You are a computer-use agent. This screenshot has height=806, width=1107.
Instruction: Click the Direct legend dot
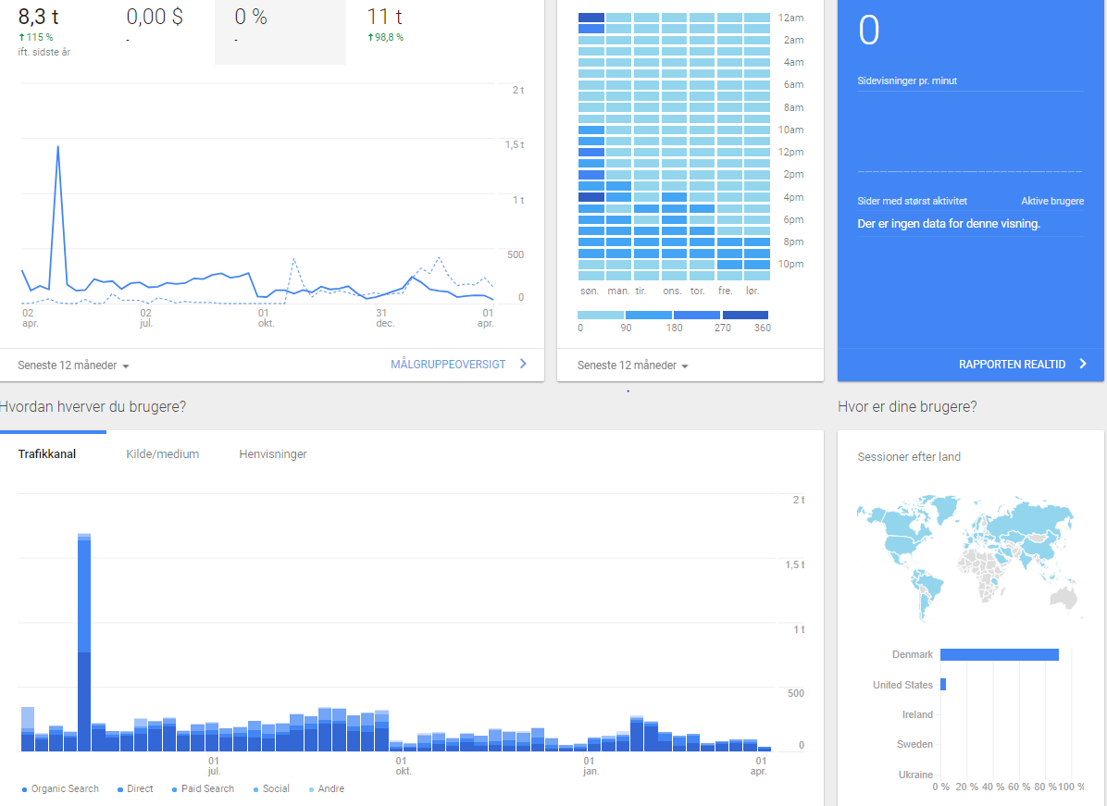pyautogui.click(x=120, y=789)
